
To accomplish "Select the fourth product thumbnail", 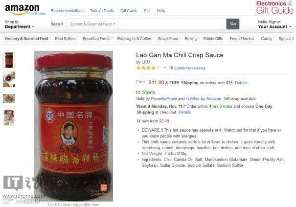I will pyautogui.click(x=9, y=117).
